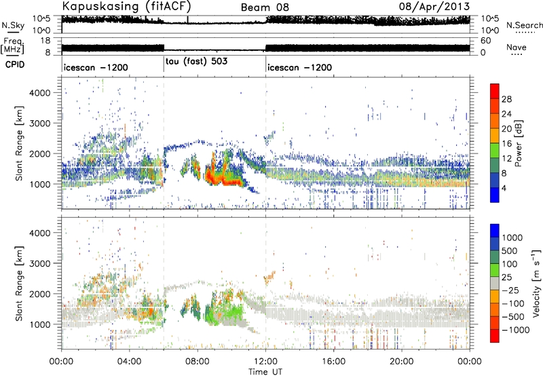
Task: Click the Beam 08 label
Action: click(x=265, y=7)
